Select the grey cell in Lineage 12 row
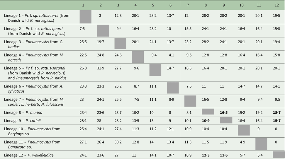 coord(279,155)
